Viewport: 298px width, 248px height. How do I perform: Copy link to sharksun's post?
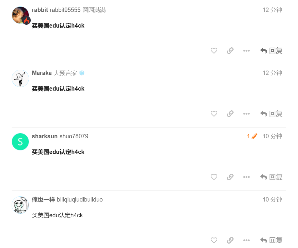pos(230,177)
